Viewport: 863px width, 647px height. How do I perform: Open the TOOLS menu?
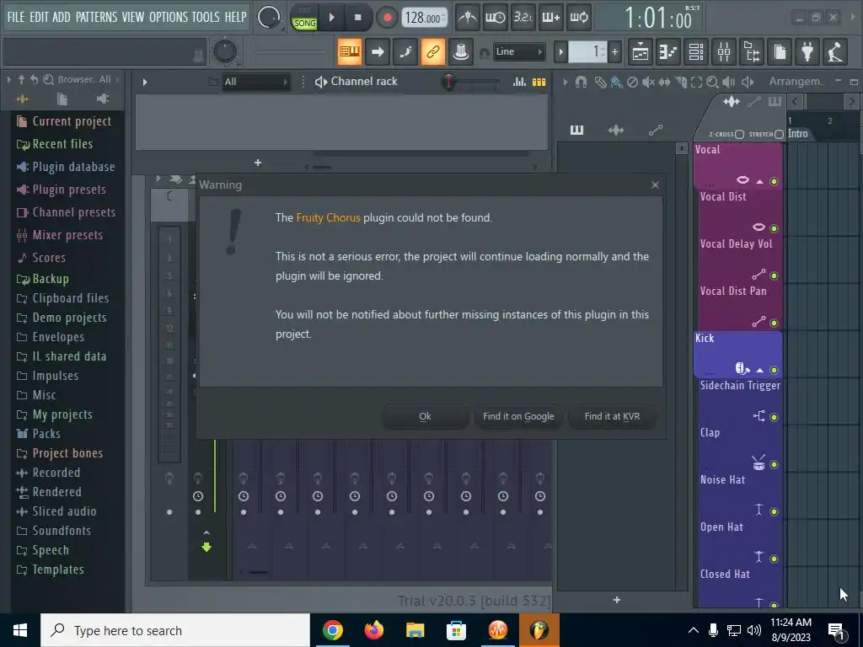tap(206, 18)
